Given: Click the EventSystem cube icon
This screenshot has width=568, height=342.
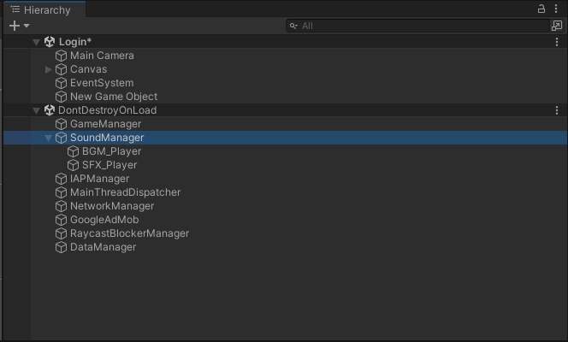Looking at the screenshot, I should click(62, 83).
